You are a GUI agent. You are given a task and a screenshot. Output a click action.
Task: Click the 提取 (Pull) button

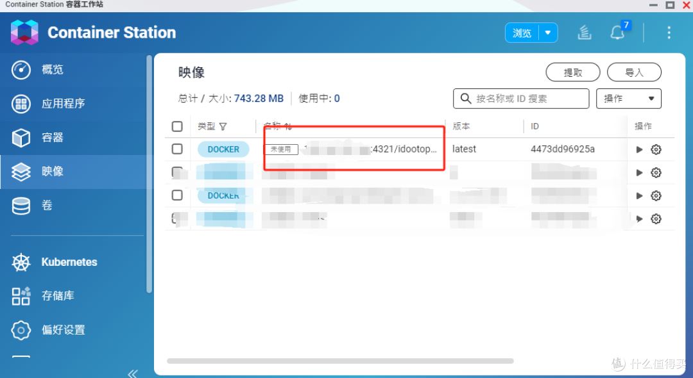[572, 72]
